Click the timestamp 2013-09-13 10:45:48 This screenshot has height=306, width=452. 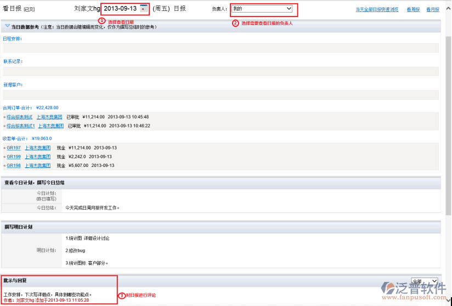pyautogui.click(x=128, y=117)
